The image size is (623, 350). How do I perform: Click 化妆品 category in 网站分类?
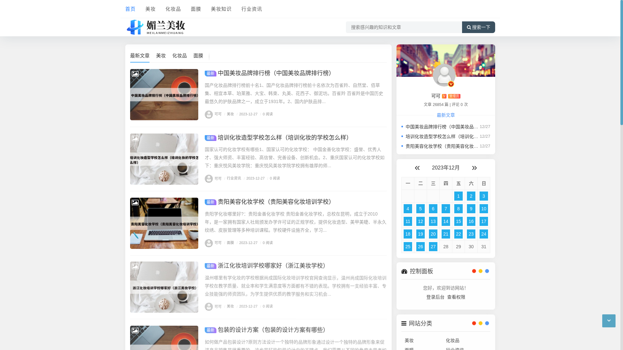pyautogui.click(x=453, y=341)
